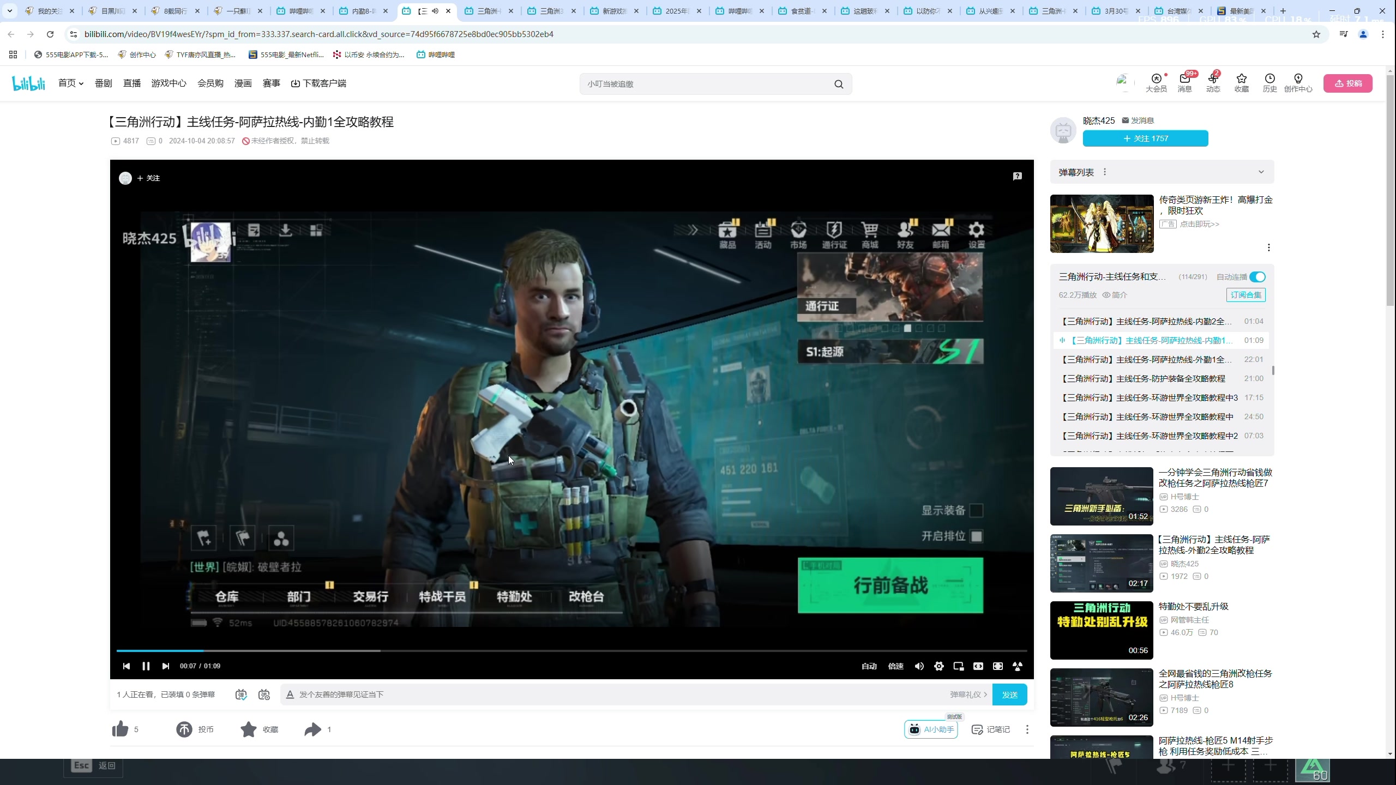Expand the 弹幕列表 panel chevron
The image size is (1396, 785).
[x=1261, y=172]
